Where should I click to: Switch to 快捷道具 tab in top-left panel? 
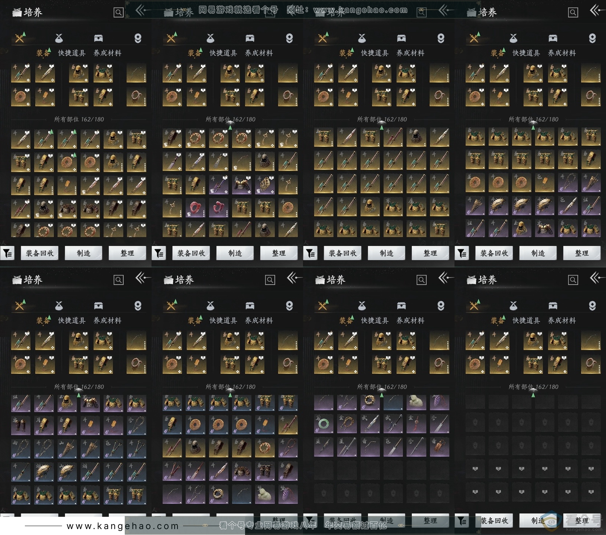tap(72, 53)
